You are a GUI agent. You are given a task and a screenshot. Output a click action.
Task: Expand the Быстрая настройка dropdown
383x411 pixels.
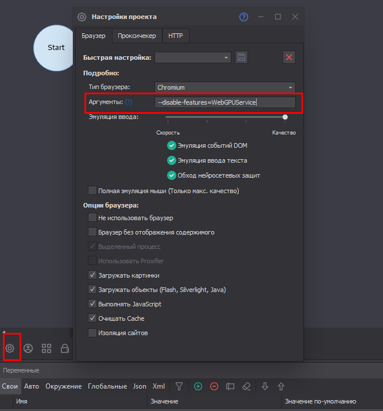(x=193, y=57)
